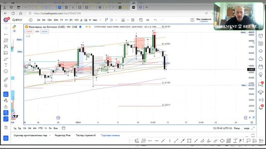The image size is (266, 149).
Task: Expand the timeframe list dropdown arrow
Action: pyautogui.click(x=100, y=20)
